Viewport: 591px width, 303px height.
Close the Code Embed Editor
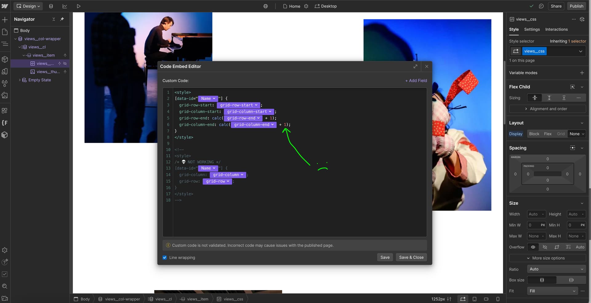pyautogui.click(x=427, y=66)
